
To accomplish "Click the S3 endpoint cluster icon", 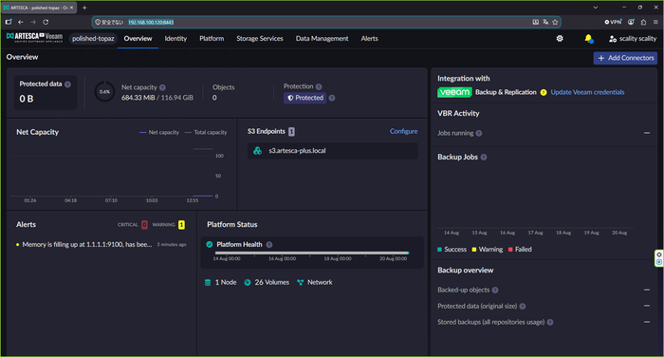I will click(x=257, y=151).
